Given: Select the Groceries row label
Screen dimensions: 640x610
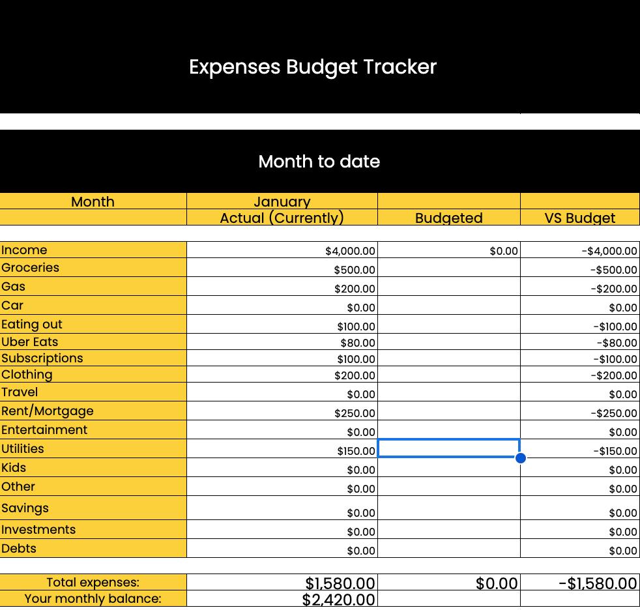Looking at the screenshot, I should click(93, 267).
